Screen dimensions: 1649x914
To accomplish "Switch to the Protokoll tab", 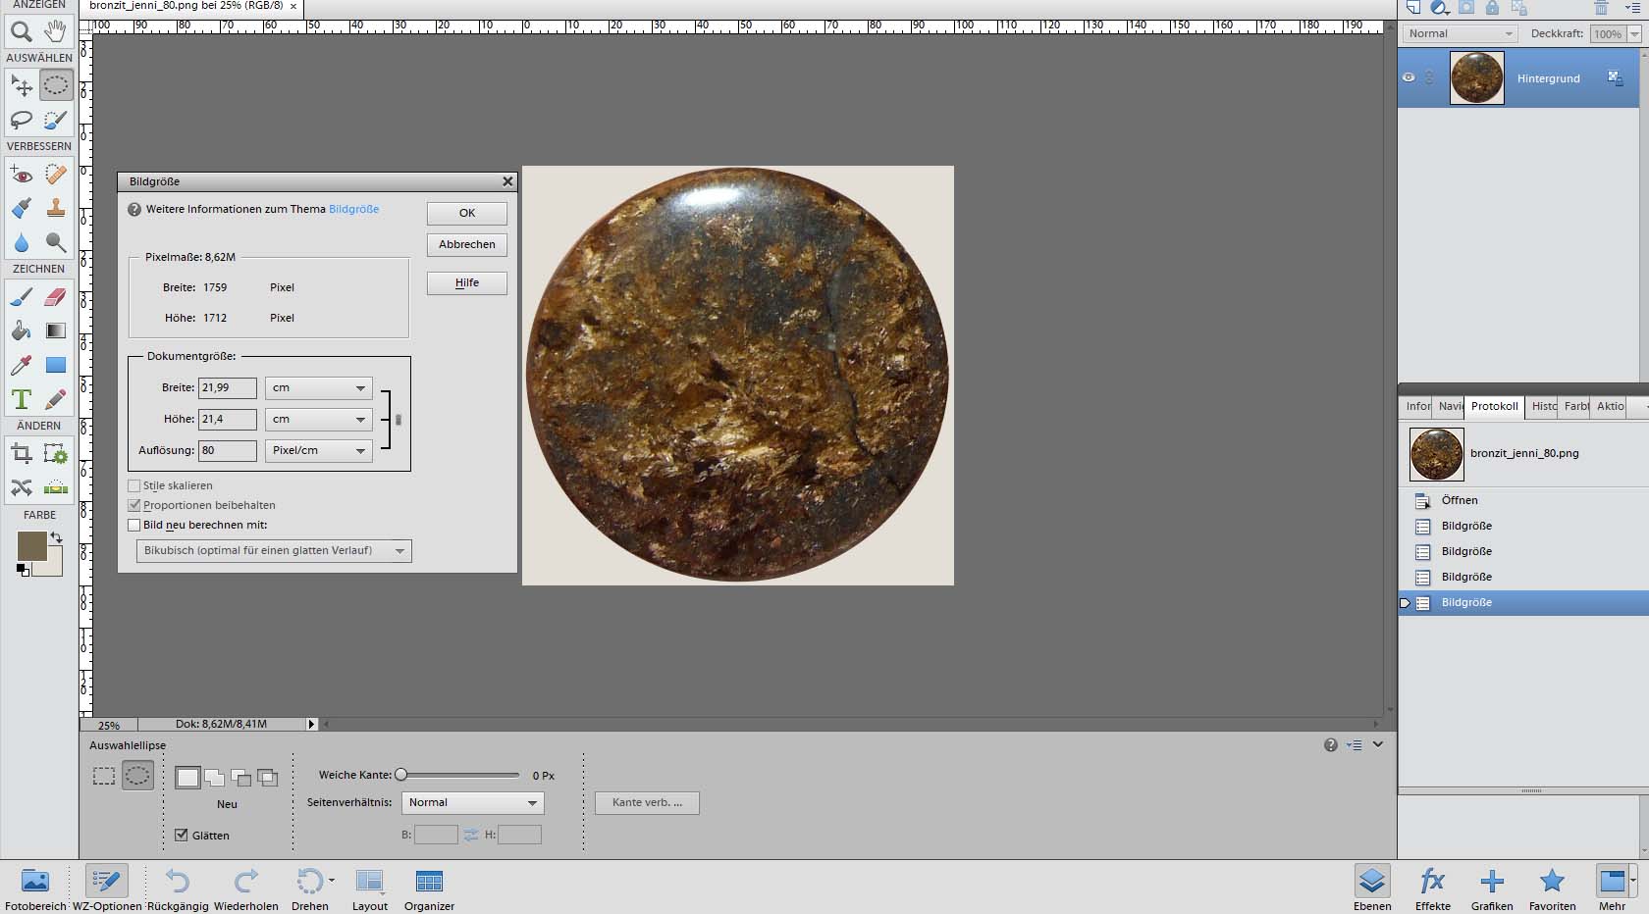I will (x=1494, y=406).
